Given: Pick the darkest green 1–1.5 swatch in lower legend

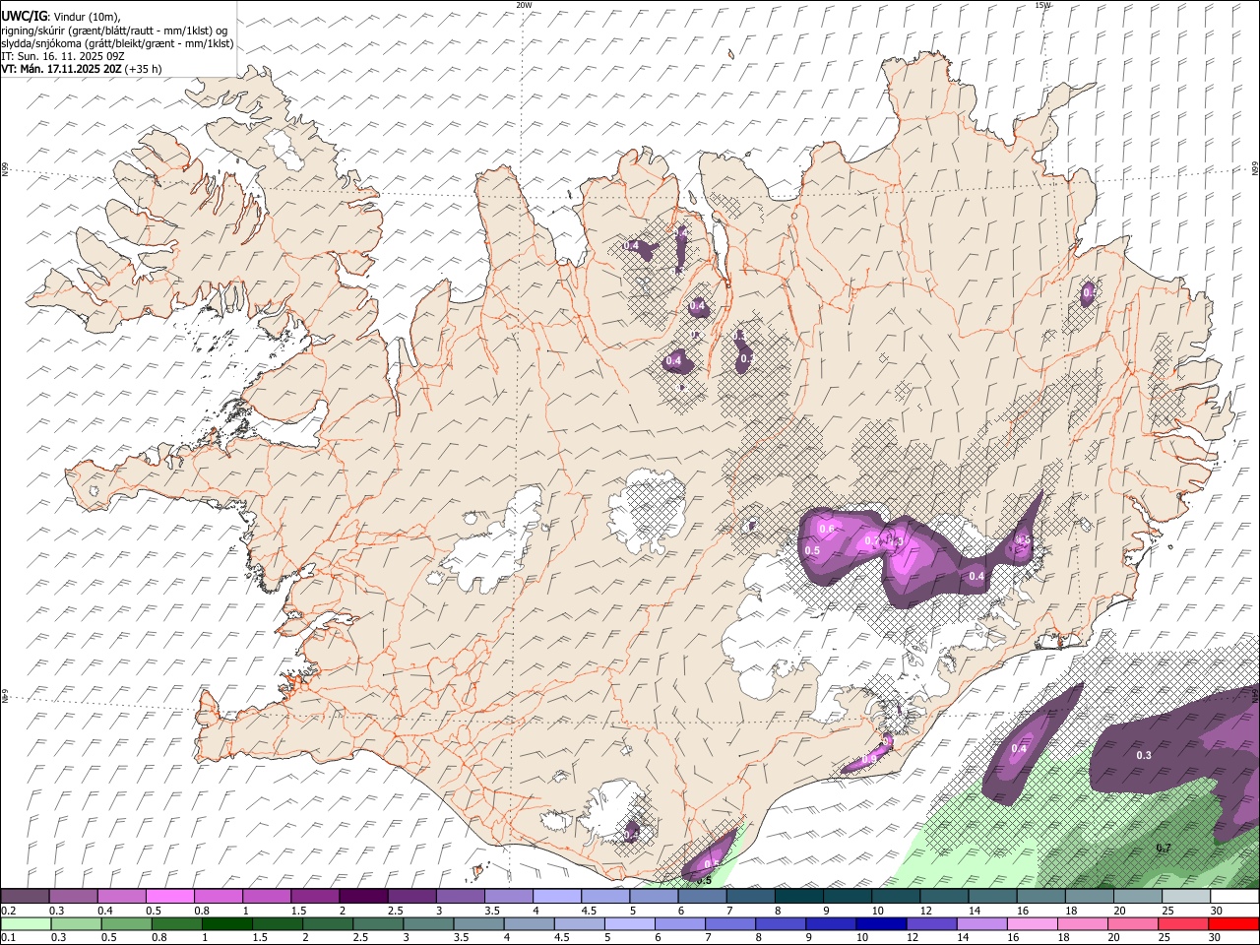Looking at the screenshot, I should pyautogui.click(x=226, y=924).
